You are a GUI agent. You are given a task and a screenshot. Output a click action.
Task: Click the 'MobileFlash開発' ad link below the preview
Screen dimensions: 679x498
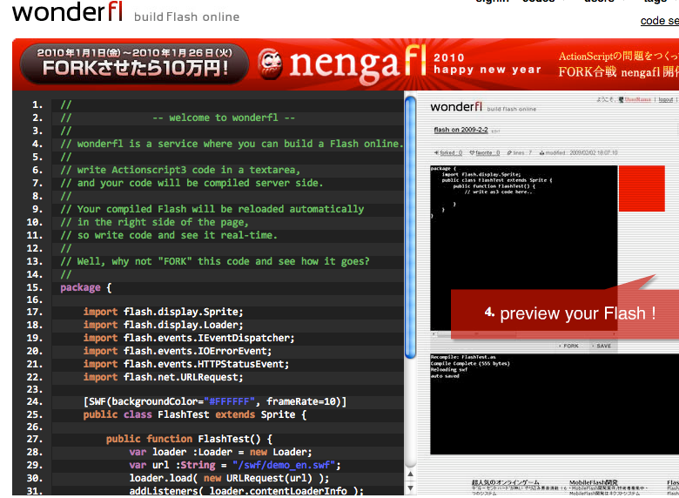[x=594, y=482]
